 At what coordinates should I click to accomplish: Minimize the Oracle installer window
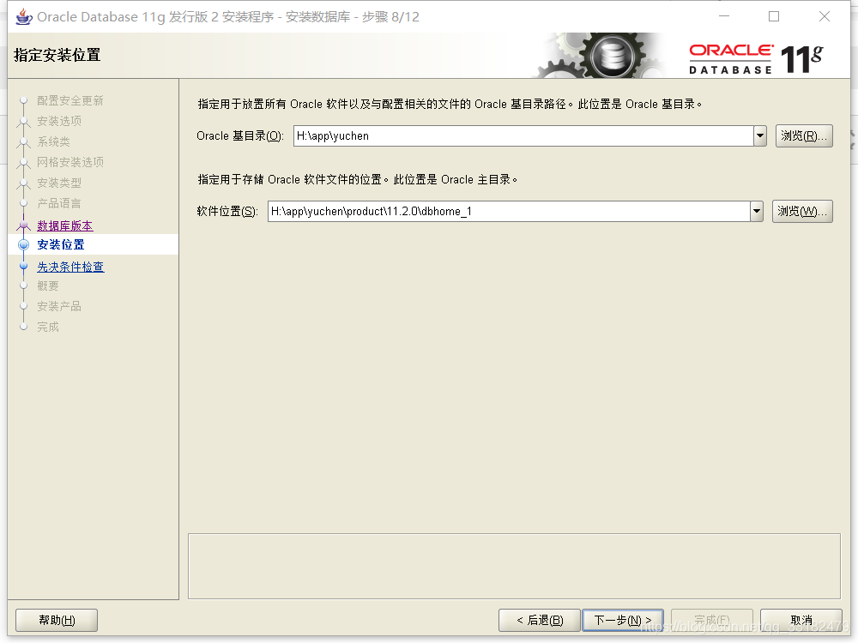[724, 16]
